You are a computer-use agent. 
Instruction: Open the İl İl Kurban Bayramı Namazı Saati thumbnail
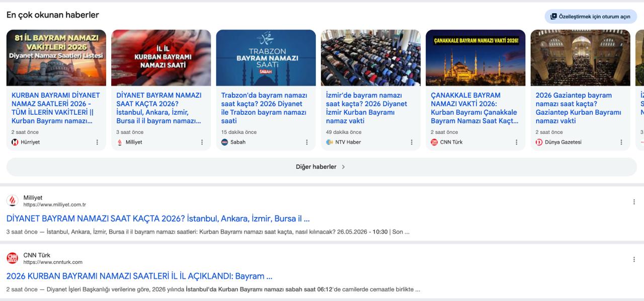tap(161, 58)
